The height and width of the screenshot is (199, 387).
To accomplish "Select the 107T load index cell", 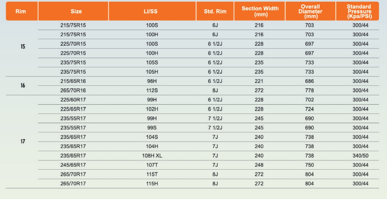I will point(152,165).
